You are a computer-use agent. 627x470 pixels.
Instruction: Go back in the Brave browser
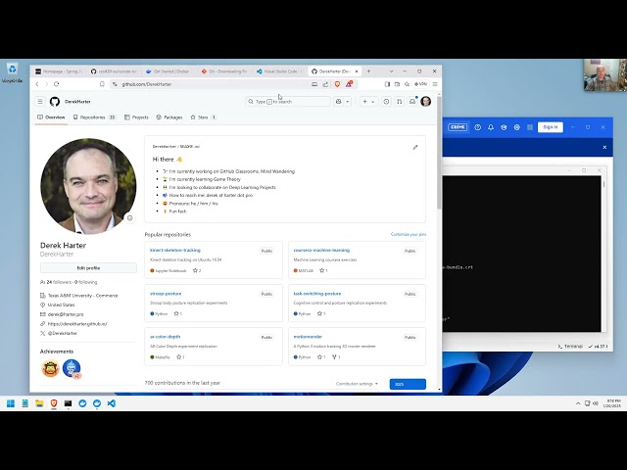(37, 84)
